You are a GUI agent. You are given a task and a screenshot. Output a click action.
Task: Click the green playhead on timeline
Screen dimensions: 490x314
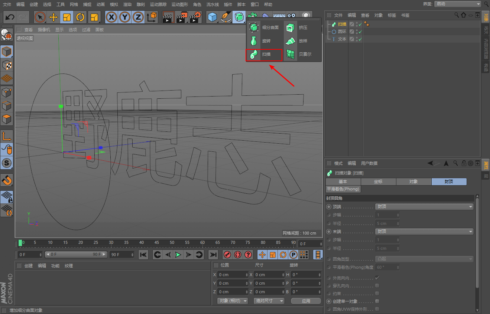20,243
